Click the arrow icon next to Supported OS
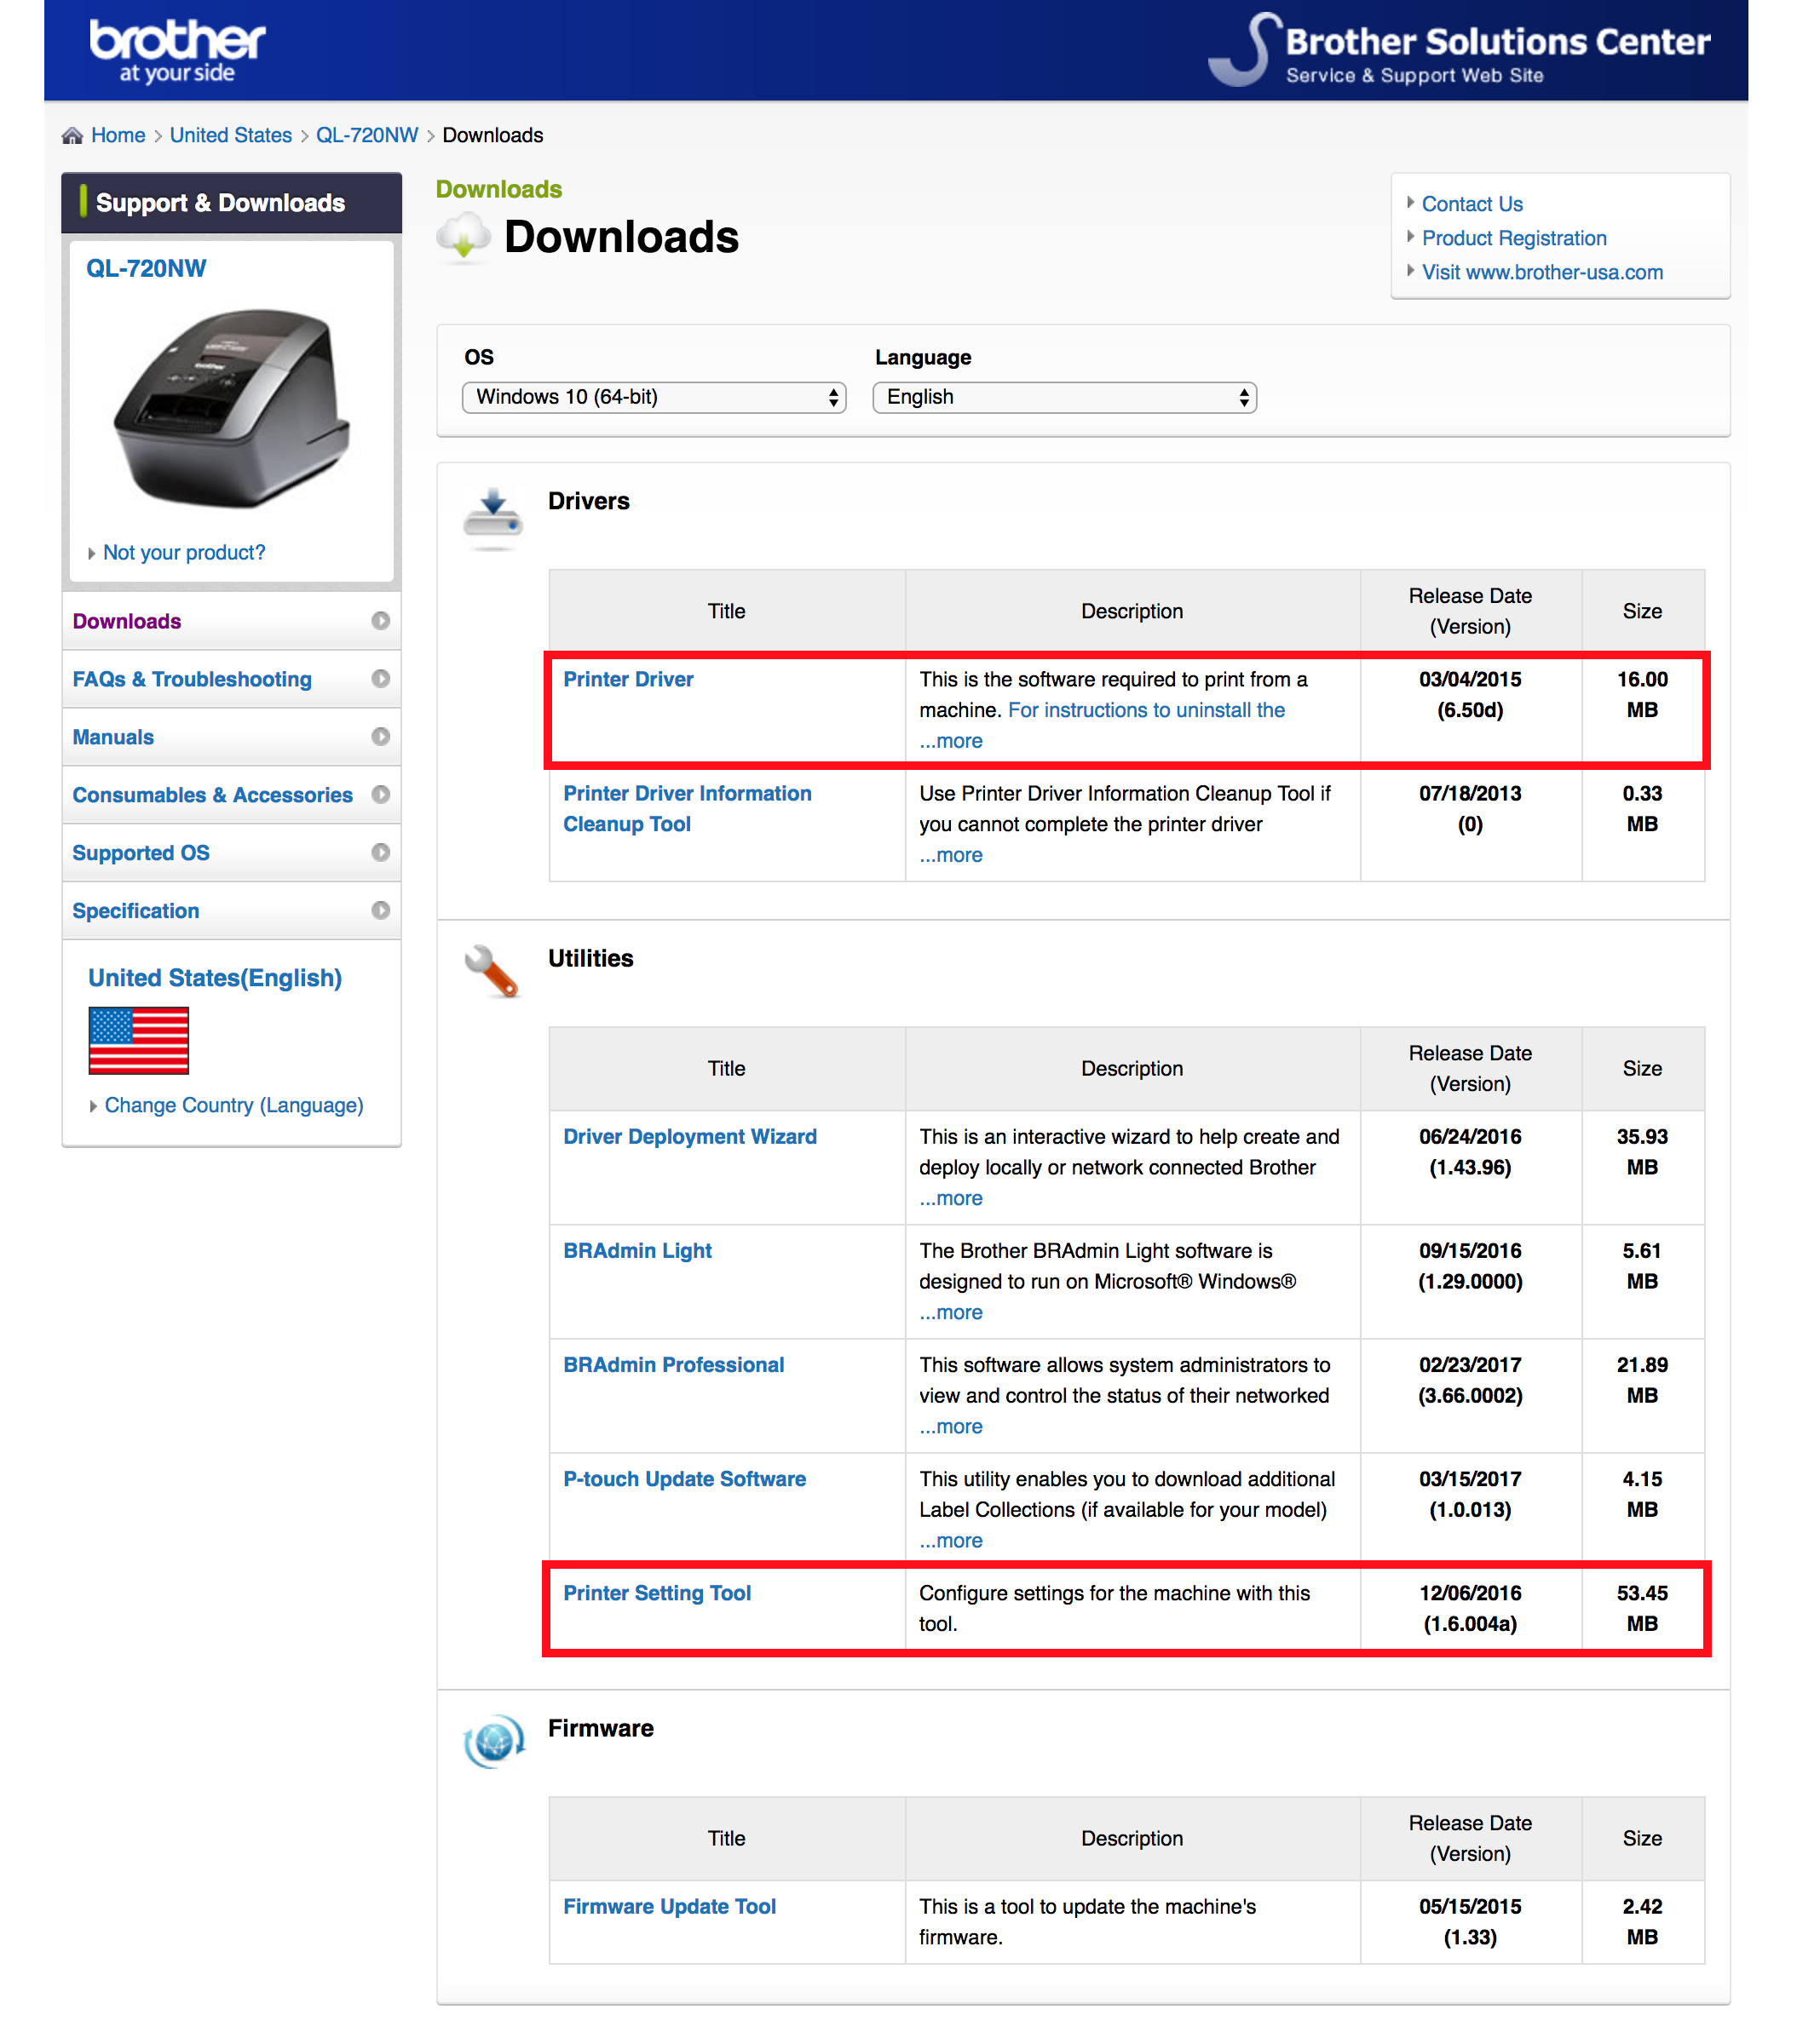Viewport: 1797px width, 2044px height. tap(380, 852)
